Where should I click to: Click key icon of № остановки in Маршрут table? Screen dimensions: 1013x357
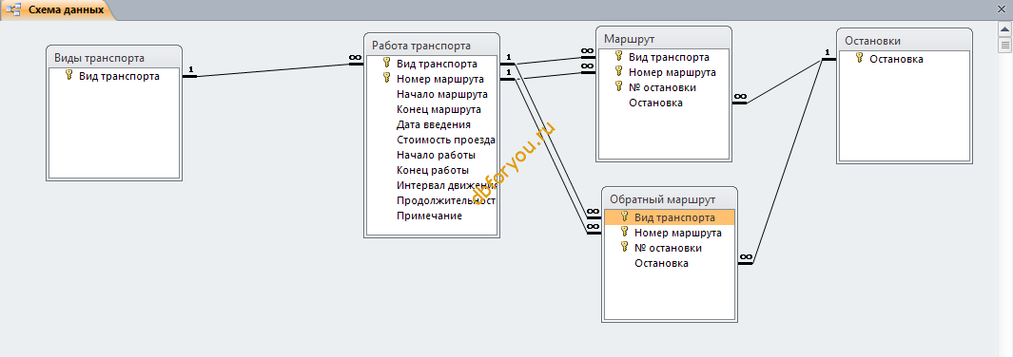[618, 87]
